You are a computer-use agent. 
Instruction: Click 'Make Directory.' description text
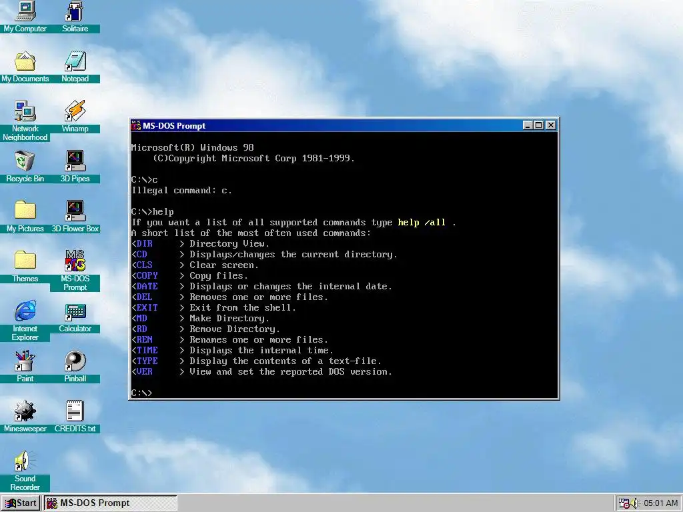(229, 319)
